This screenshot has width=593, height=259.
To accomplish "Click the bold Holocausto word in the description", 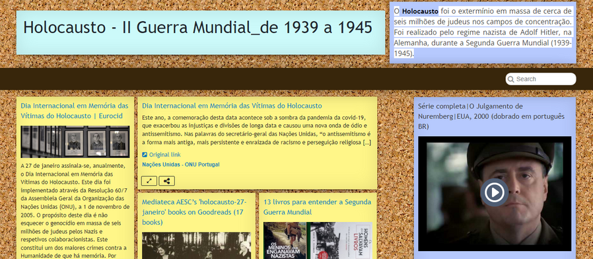I will tap(420, 11).
